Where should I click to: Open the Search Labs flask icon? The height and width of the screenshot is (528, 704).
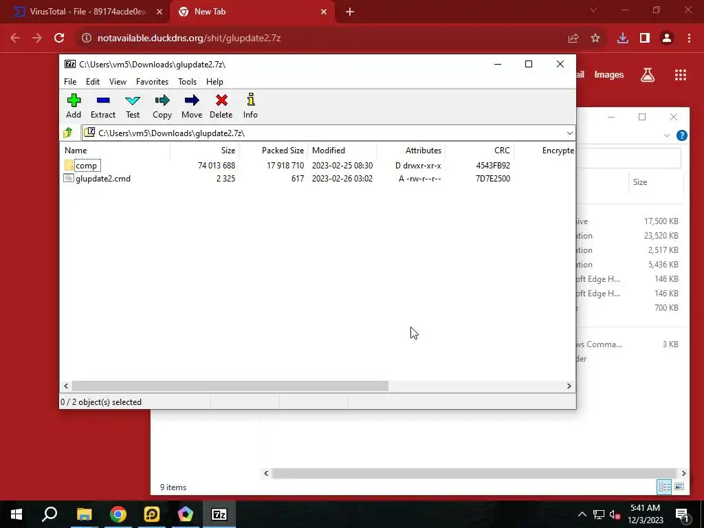pyautogui.click(x=648, y=74)
